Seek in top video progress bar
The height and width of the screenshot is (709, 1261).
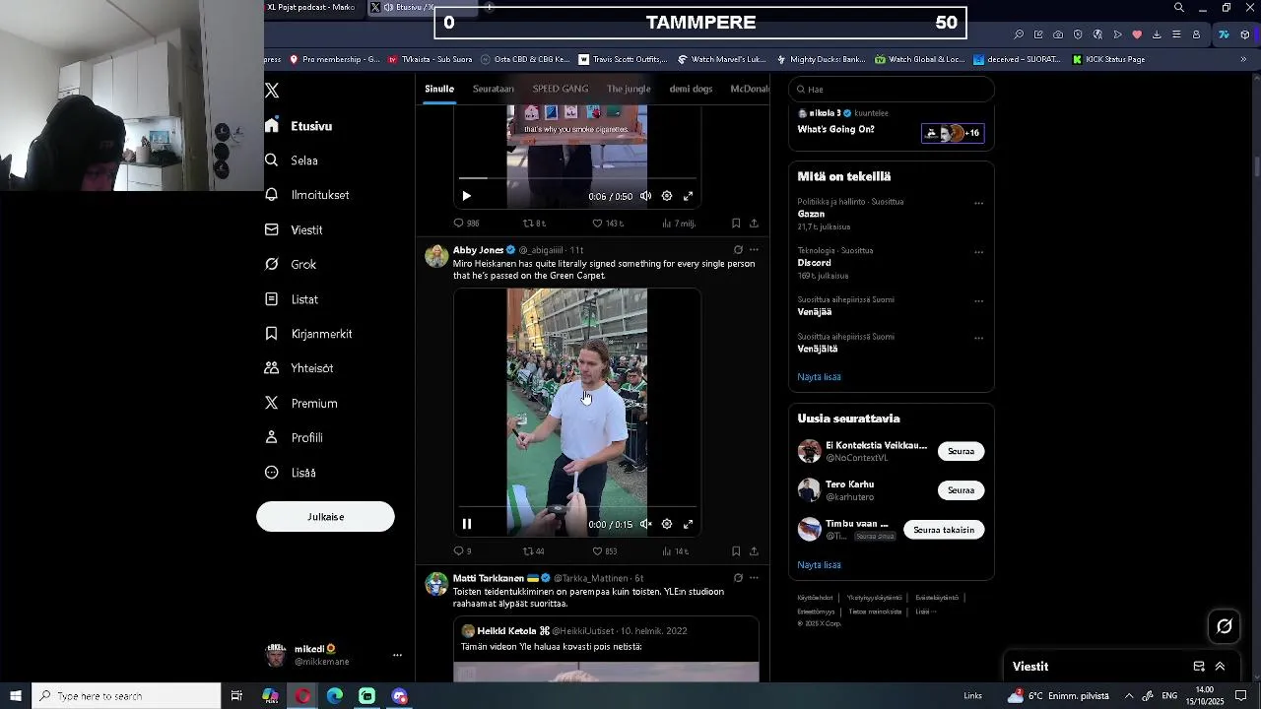click(576, 178)
